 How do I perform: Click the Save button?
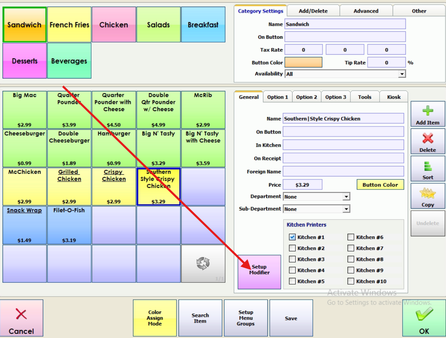(x=291, y=318)
